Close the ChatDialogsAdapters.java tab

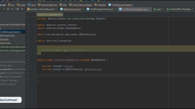click(x=150, y=9)
